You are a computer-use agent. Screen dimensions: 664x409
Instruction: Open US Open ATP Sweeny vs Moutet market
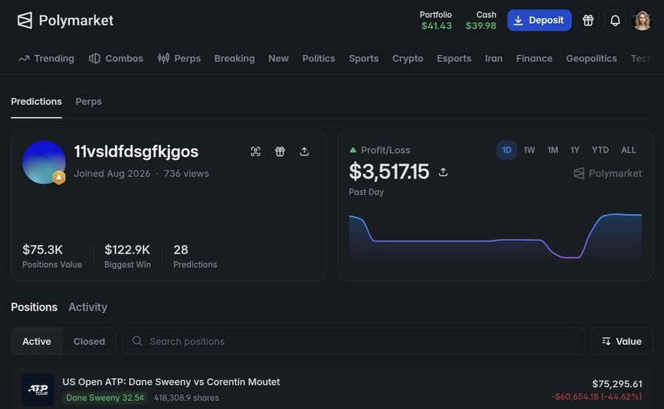point(171,382)
